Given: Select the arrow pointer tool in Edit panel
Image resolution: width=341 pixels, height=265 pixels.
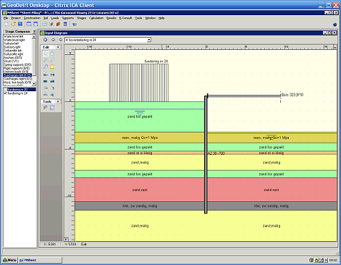Looking at the screenshot, I should 46,54.
